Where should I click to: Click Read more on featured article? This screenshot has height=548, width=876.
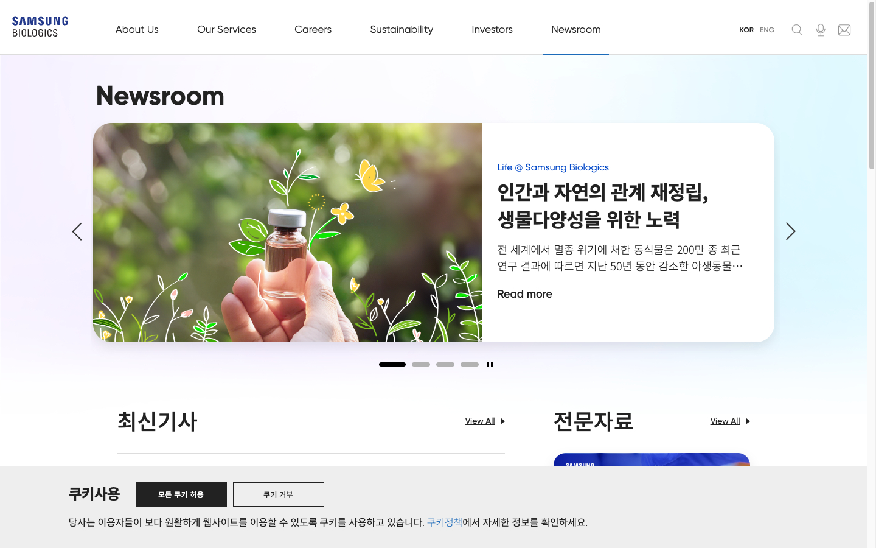coord(524,294)
